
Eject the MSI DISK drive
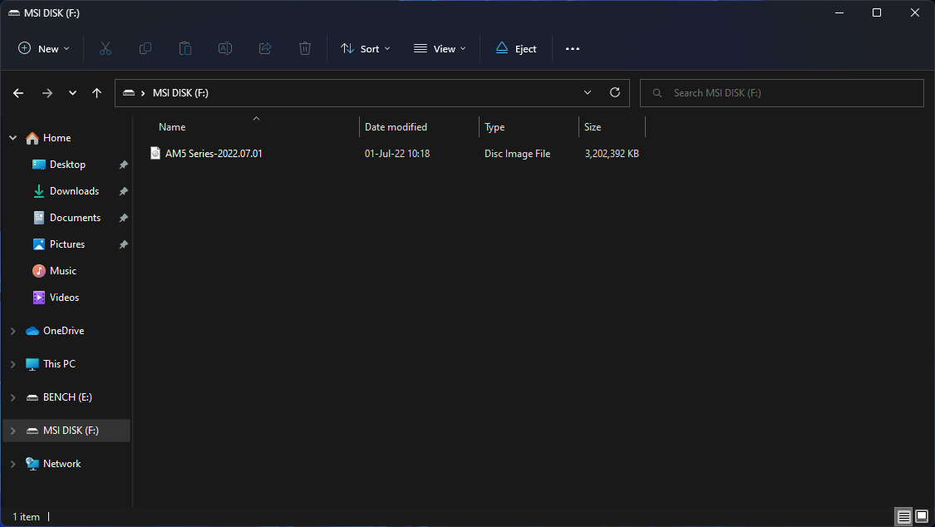coord(516,49)
